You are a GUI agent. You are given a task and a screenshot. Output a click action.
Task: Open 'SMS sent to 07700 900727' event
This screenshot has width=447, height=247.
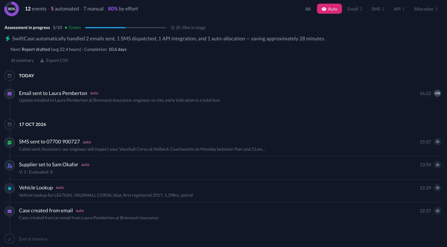[x=49, y=142]
